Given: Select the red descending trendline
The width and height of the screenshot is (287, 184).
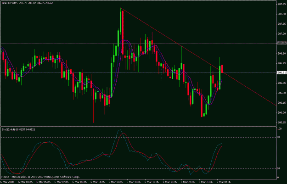Looking at the screenshot, I should coord(198,57).
